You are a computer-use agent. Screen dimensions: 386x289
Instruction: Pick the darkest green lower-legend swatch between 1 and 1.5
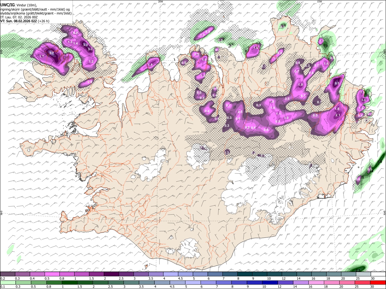[69, 282]
